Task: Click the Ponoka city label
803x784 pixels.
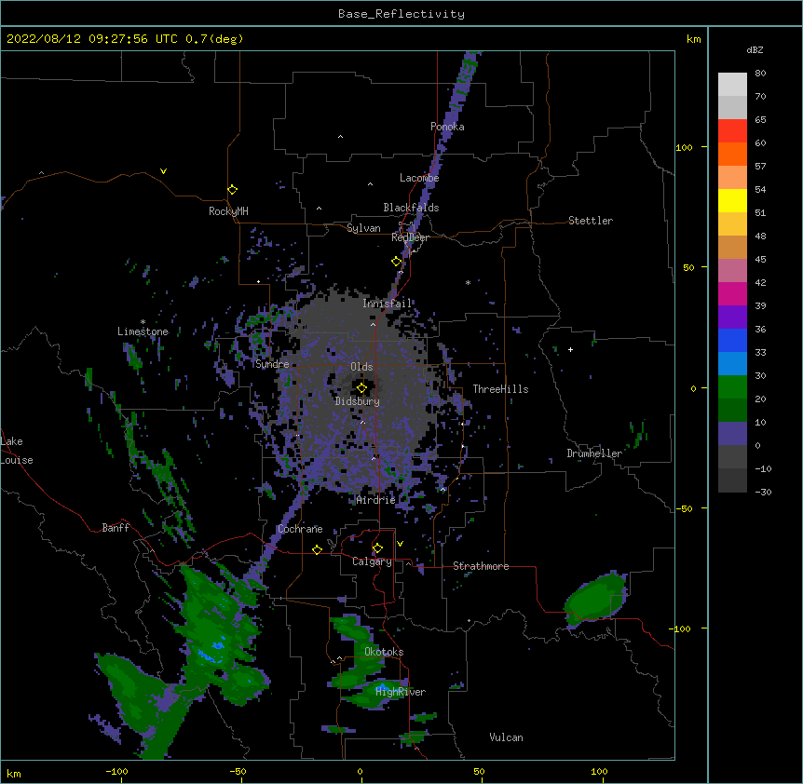Action: [x=447, y=127]
